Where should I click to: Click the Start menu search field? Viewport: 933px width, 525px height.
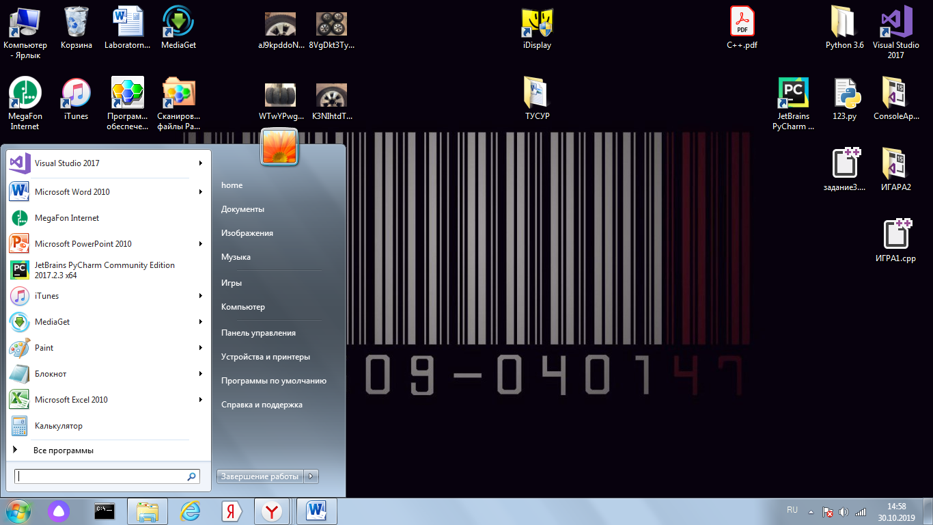click(107, 476)
